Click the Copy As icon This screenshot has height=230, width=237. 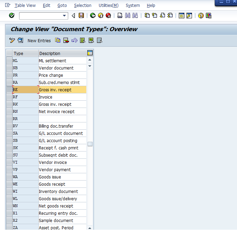pos(58,40)
